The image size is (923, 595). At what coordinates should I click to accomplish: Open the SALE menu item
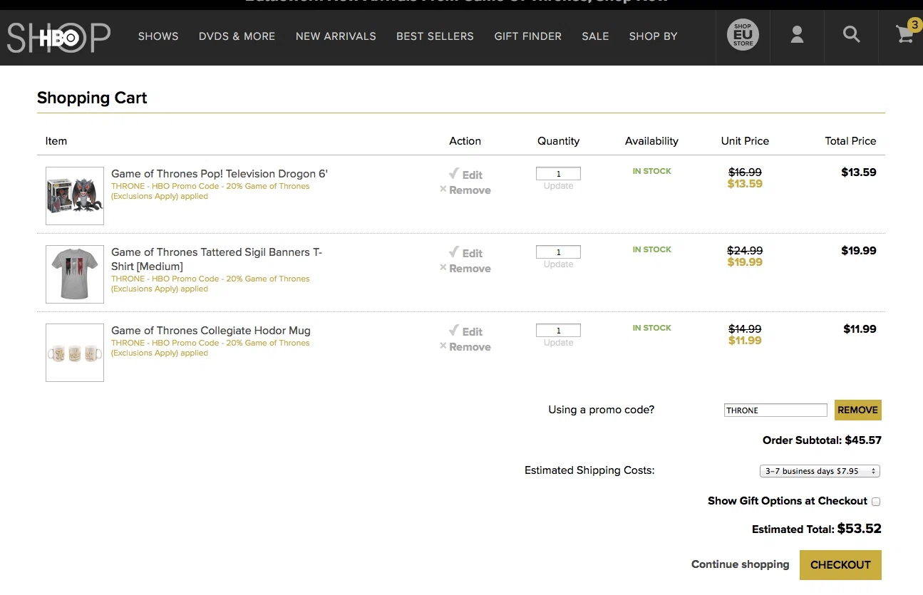(x=595, y=36)
